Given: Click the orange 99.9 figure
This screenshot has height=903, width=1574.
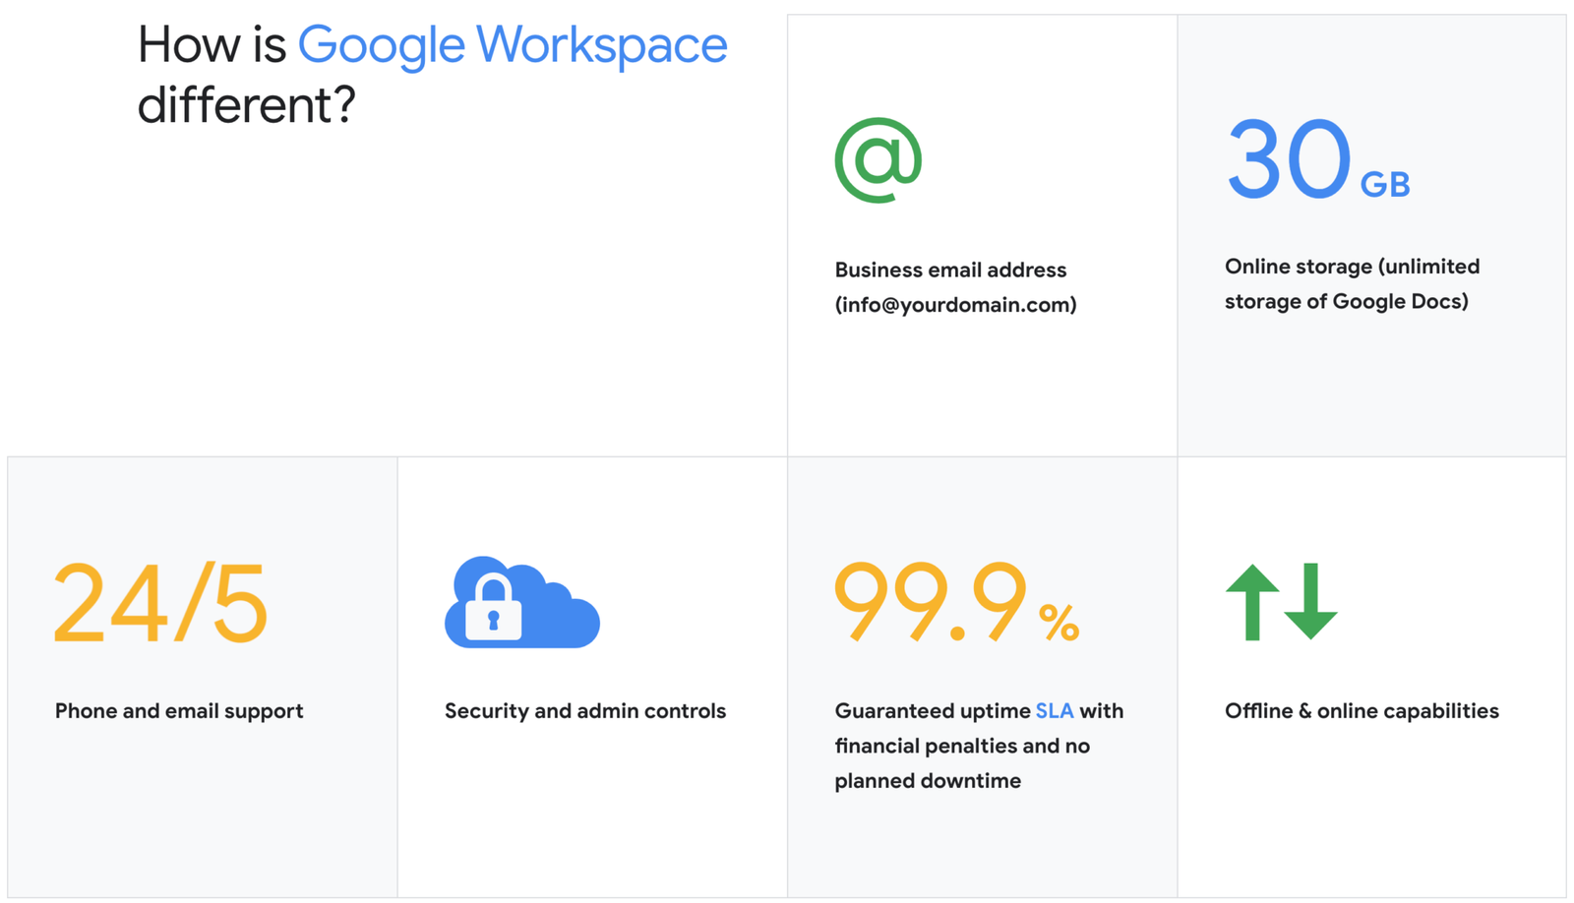Looking at the screenshot, I should point(930,602).
